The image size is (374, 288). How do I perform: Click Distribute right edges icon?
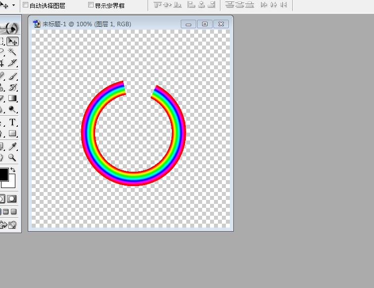click(283, 5)
